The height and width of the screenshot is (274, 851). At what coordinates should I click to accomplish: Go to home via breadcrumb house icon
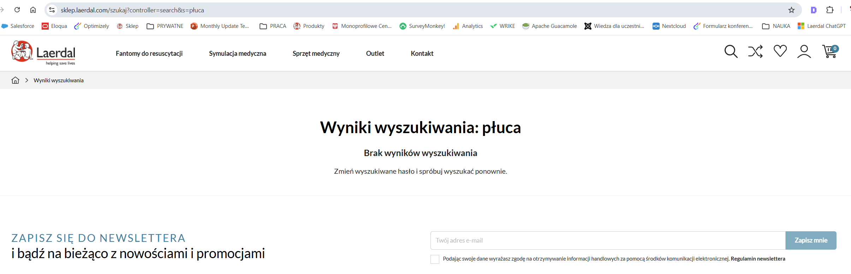[15, 80]
